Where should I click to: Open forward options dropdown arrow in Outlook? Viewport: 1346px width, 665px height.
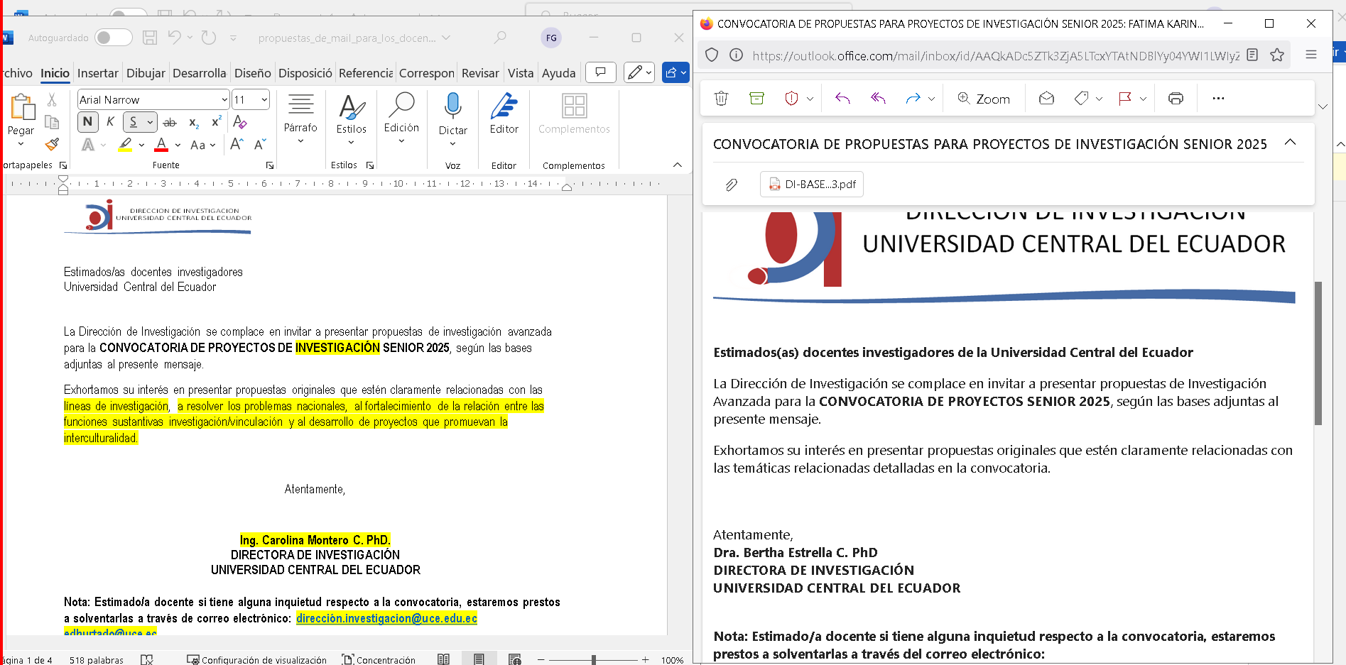coord(931,99)
